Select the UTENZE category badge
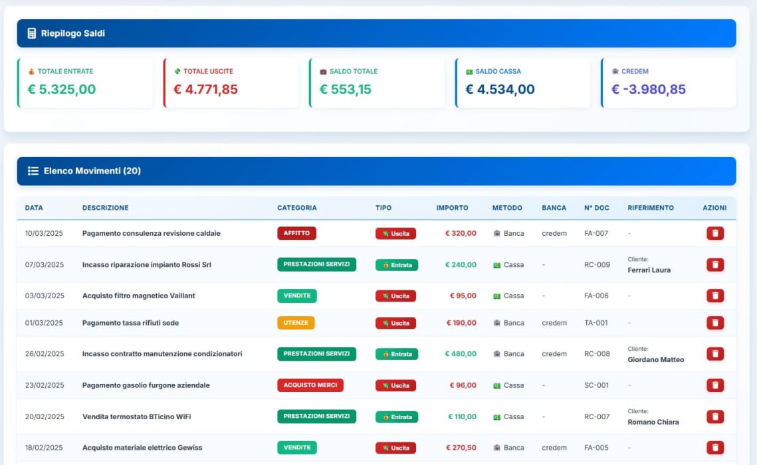The height and width of the screenshot is (465, 757). click(296, 323)
